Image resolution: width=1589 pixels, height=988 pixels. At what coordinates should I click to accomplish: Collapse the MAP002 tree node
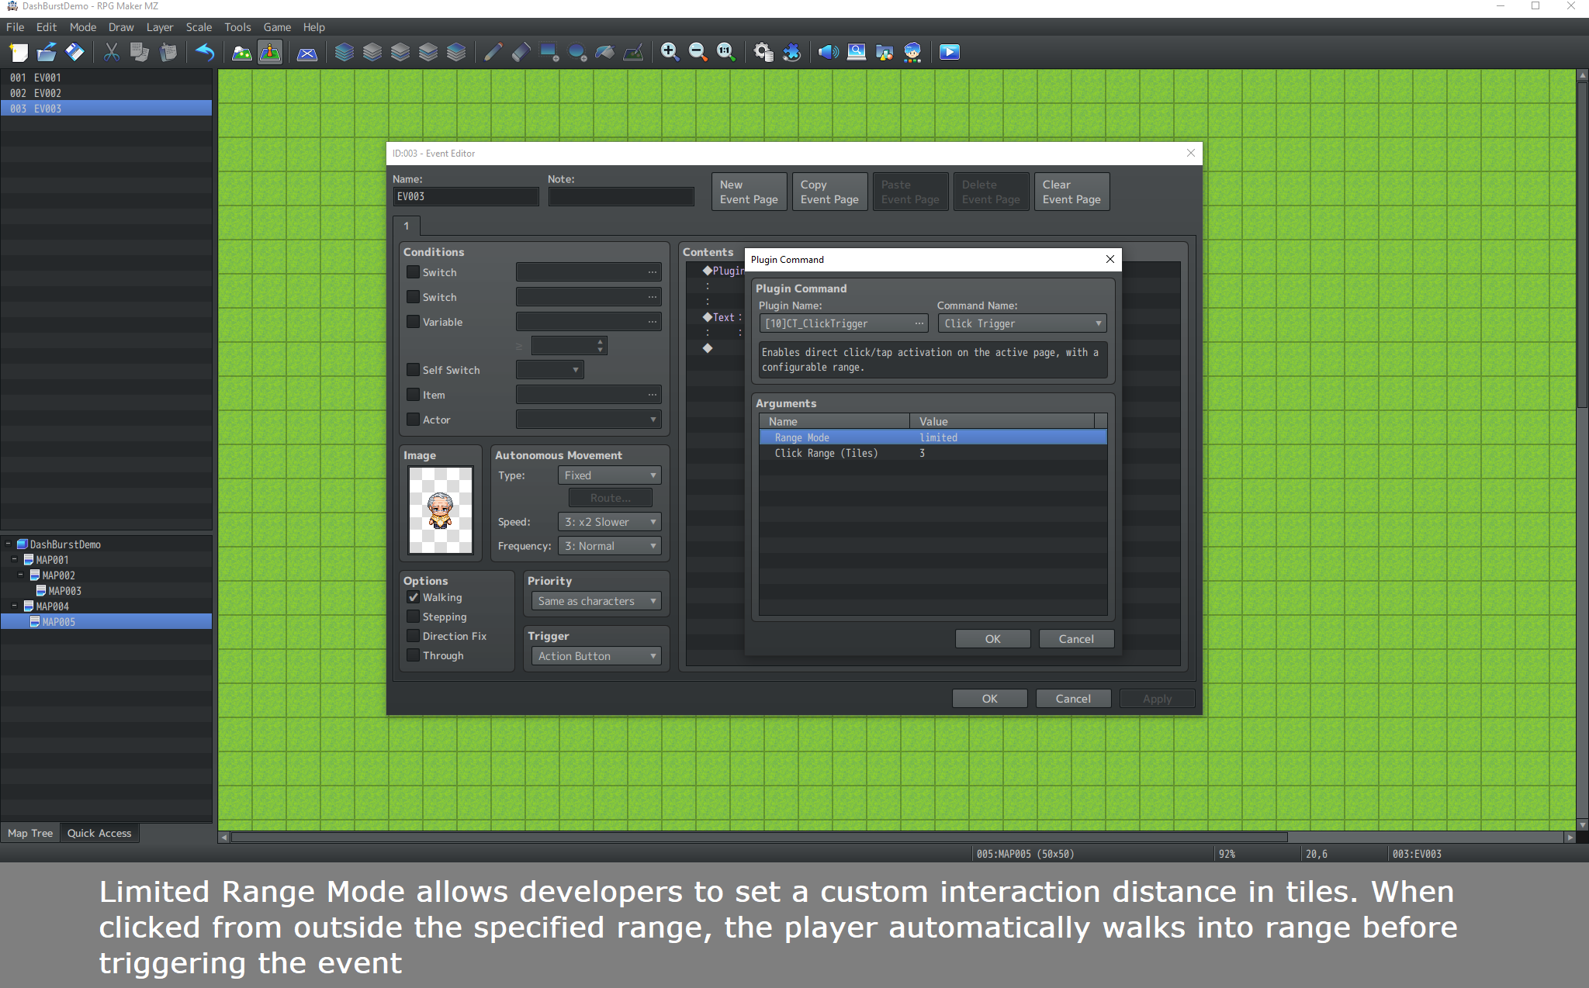coord(20,575)
